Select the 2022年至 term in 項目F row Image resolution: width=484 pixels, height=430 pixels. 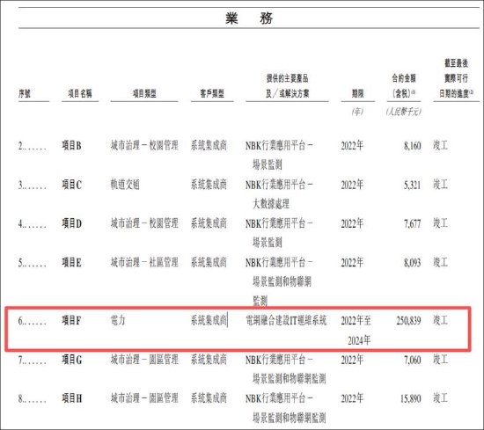click(x=356, y=320)
